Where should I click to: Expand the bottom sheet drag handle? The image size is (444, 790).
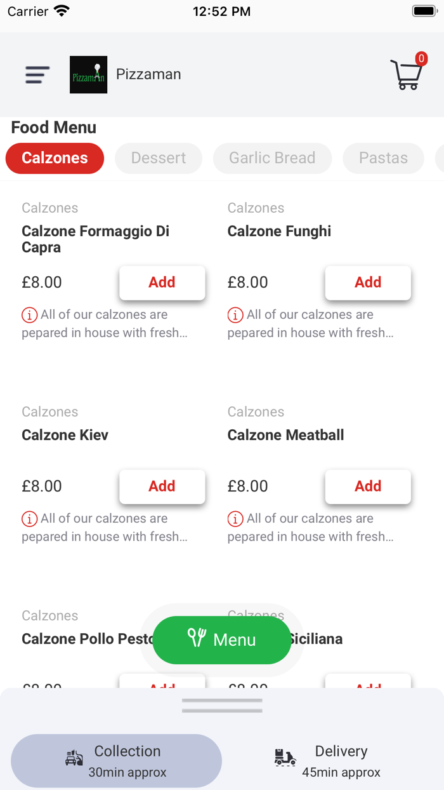pos(222,706)
